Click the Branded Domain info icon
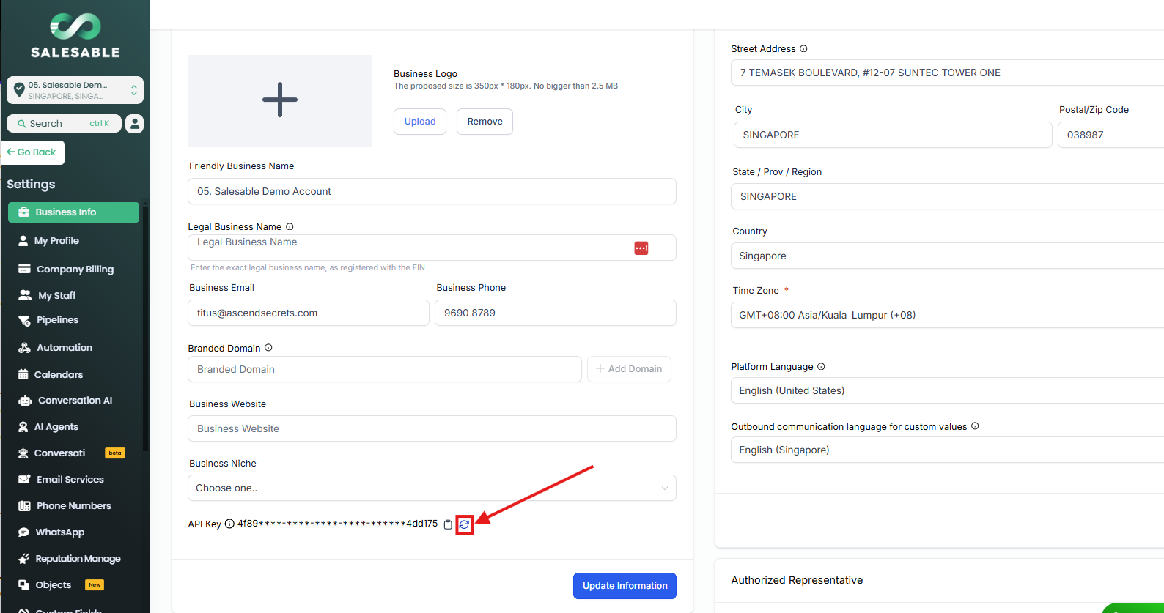The image size is (1164, 613). click(268, 348)
